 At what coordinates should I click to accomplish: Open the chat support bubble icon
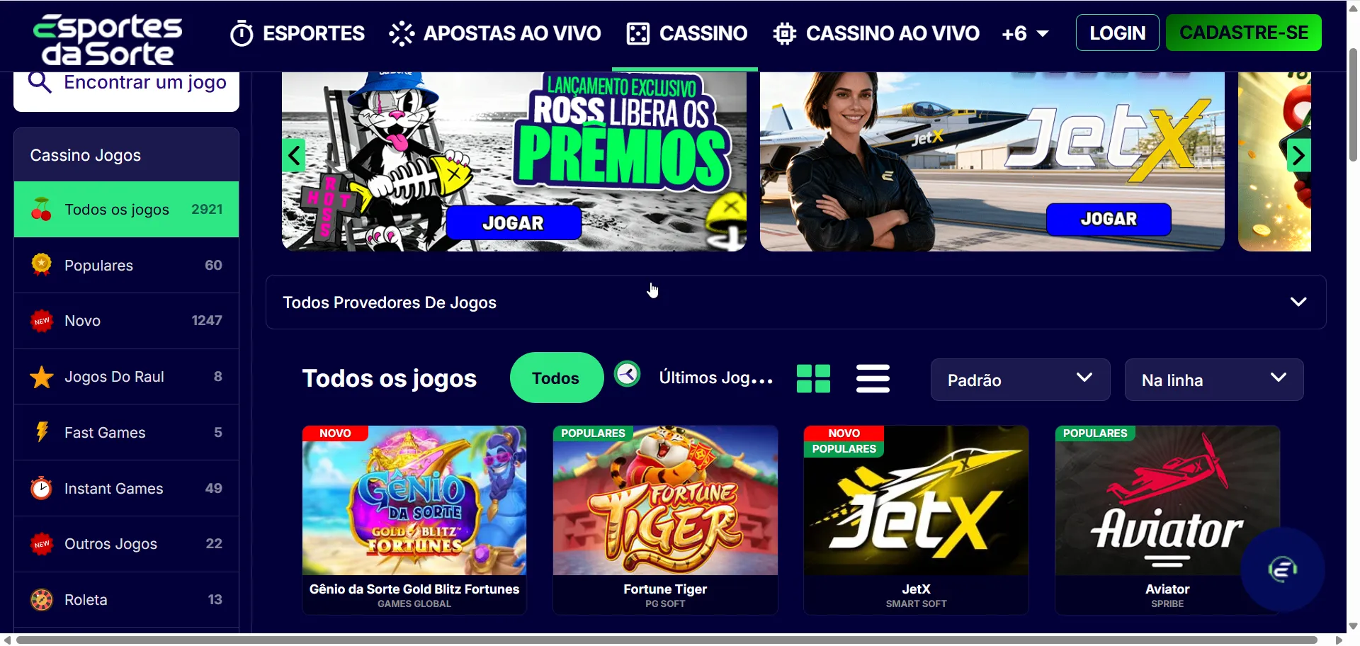pos(1282,569)
